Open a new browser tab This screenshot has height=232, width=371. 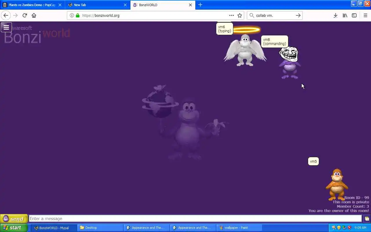click(x=200, y=5)
